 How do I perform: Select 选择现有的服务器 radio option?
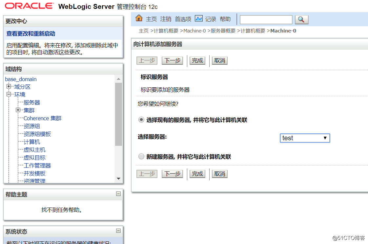click(x=141, y=120)
